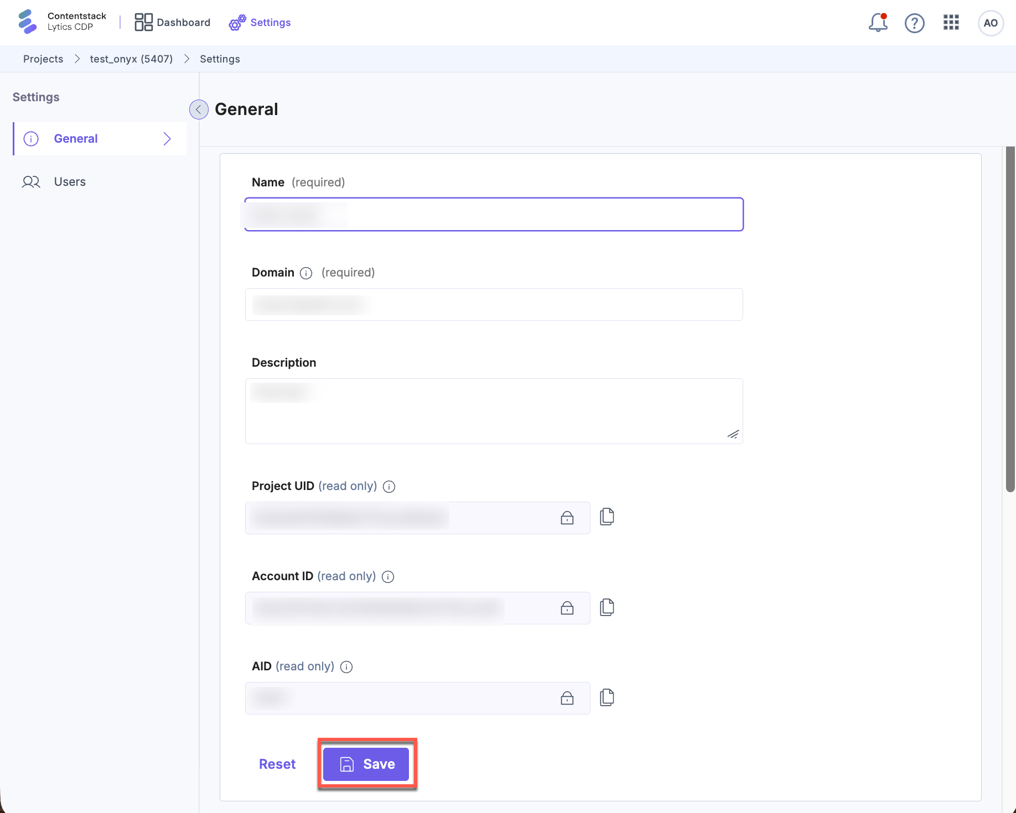
Task: Click the Project UID read-only field
Action: (x=418, y=518)
